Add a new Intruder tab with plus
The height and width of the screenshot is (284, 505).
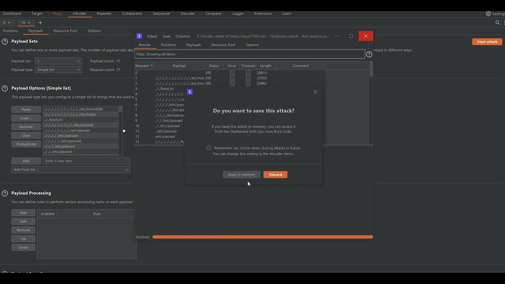click(x=40, y=23)
